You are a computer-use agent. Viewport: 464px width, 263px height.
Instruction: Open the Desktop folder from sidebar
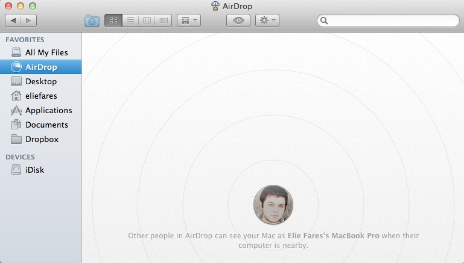[x=40, y=81]
